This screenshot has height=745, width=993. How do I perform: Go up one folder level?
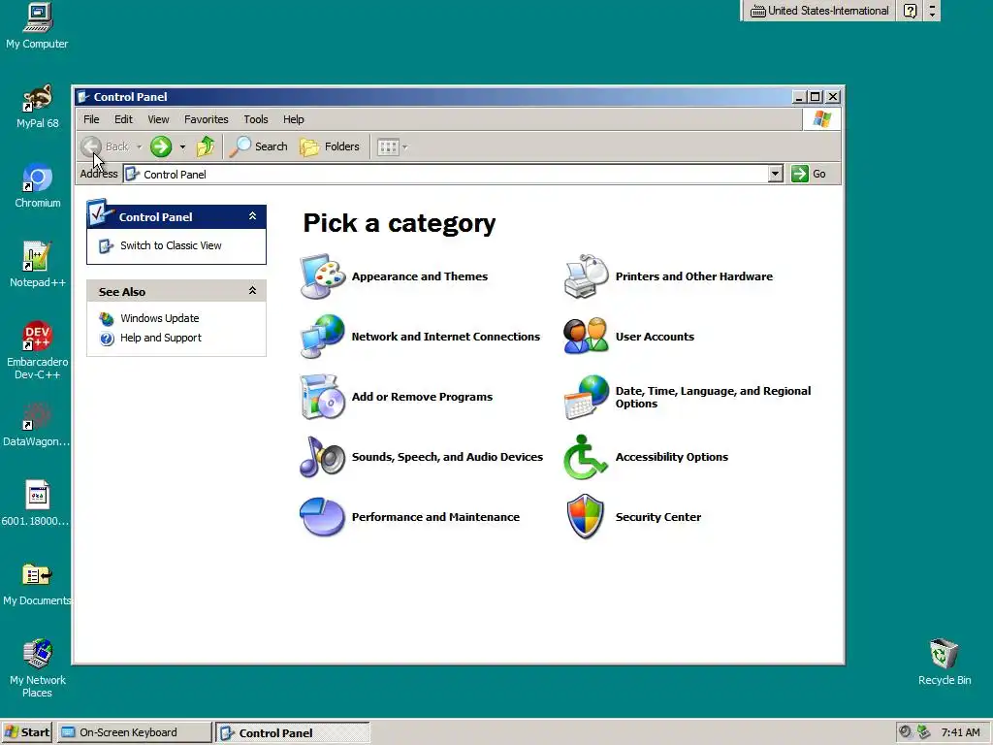[206, 147]
